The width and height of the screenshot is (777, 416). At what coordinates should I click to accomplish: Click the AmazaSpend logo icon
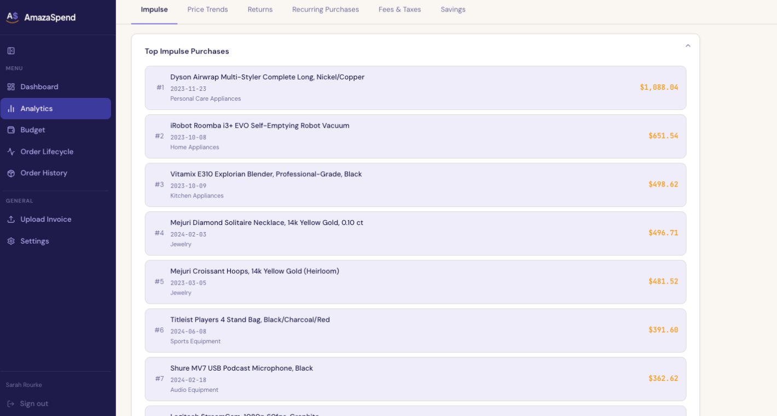pos(13,18)
